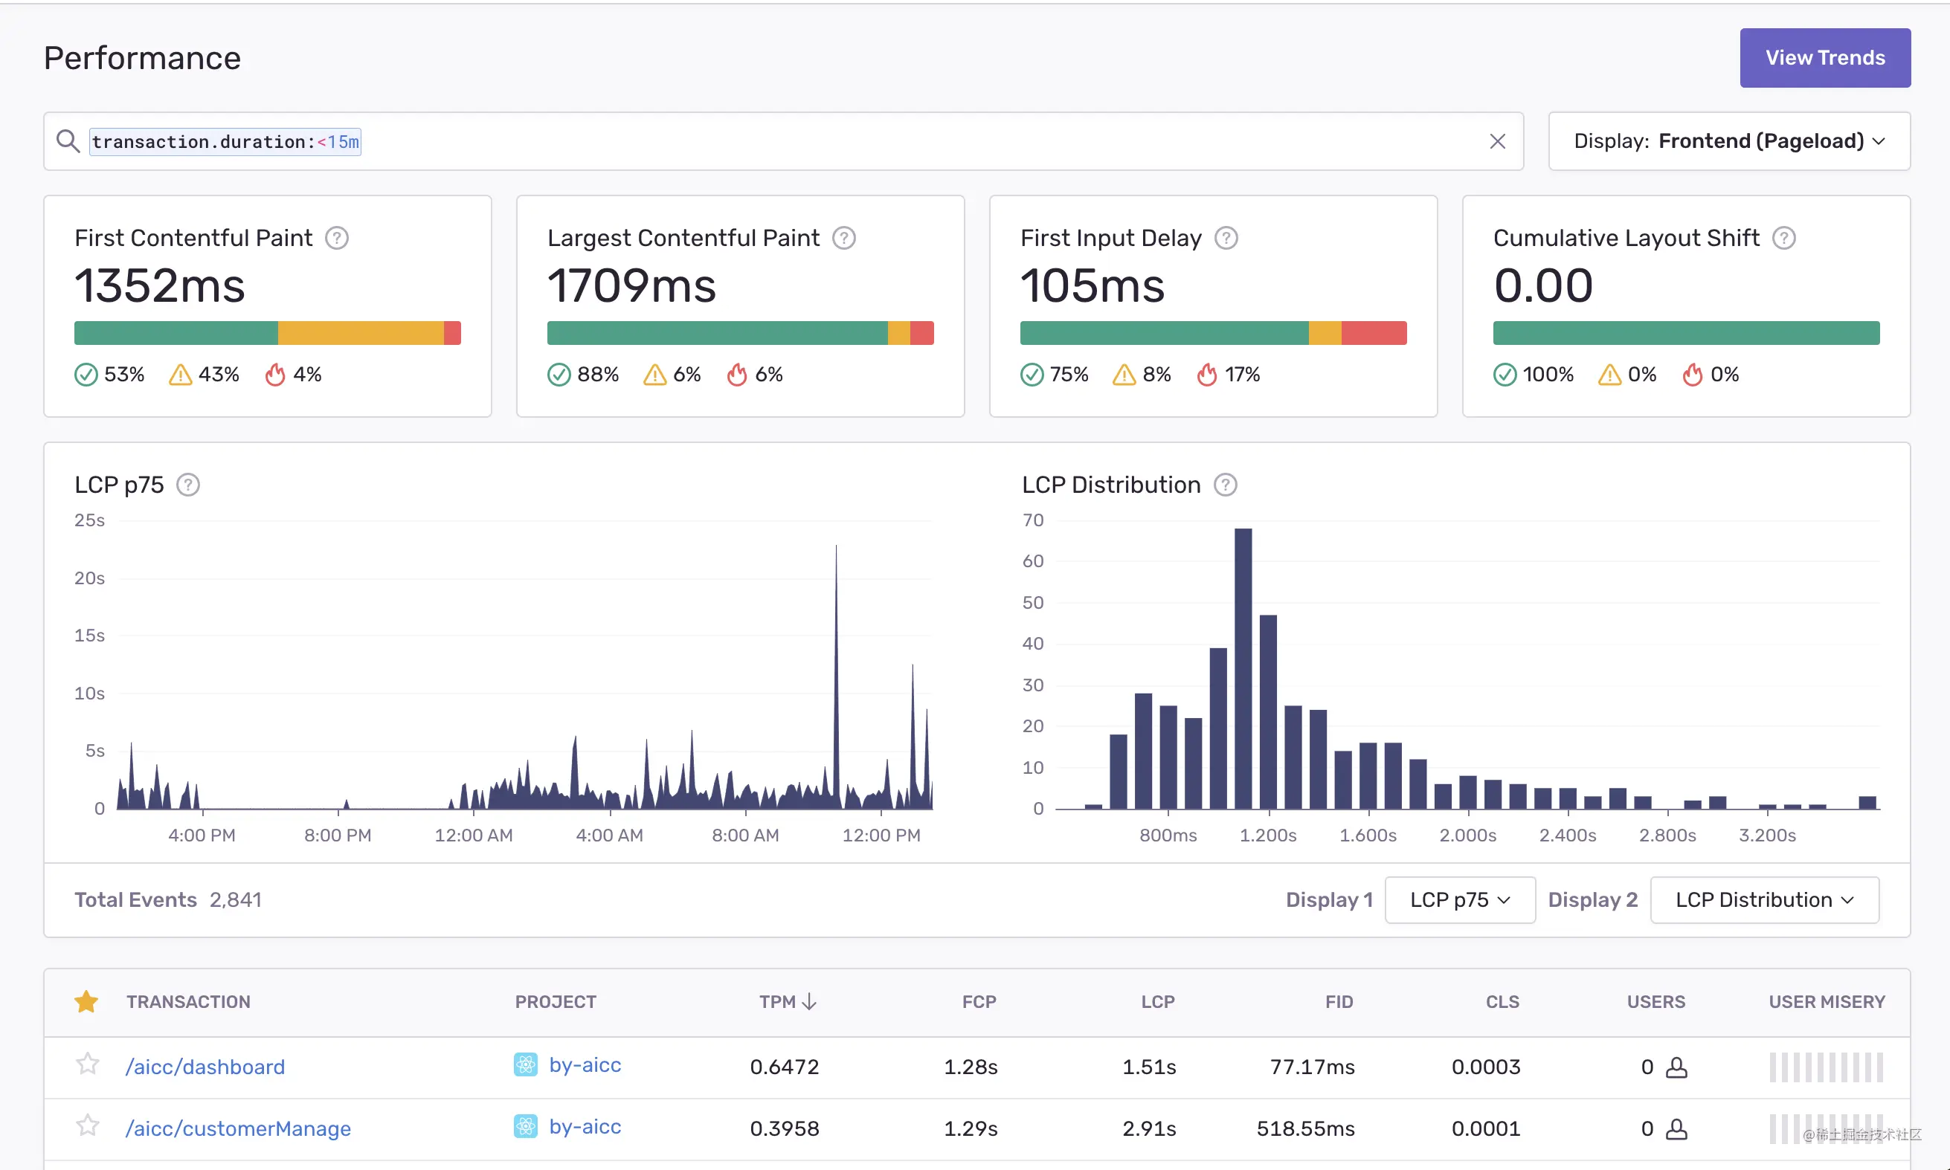
Task: Click the LCP Distribution help icon
Action: pos(1225,485)
